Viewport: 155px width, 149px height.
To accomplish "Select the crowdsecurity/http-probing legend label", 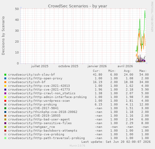I will tap(32, 105).
